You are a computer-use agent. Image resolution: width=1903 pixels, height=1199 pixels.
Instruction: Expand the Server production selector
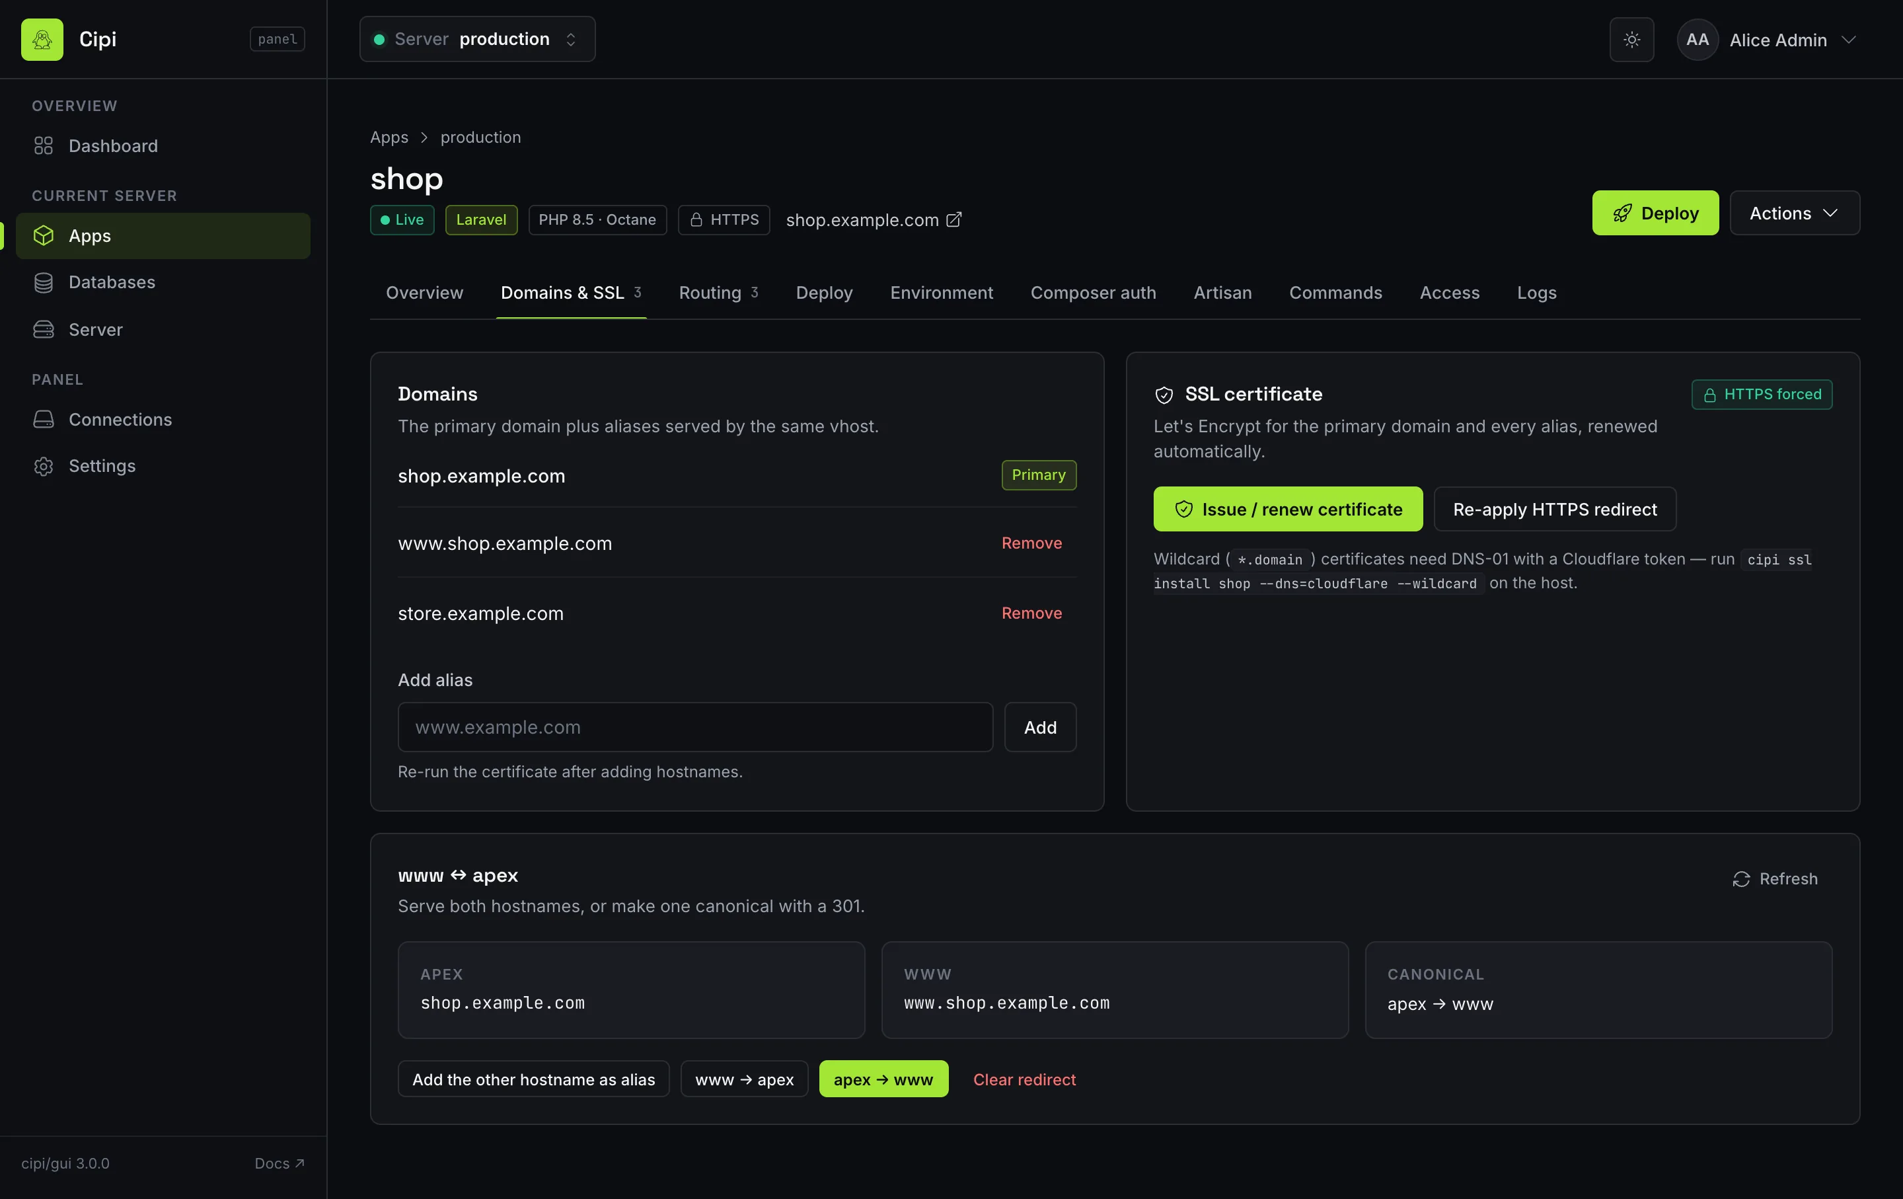click(x=477, y=40)
